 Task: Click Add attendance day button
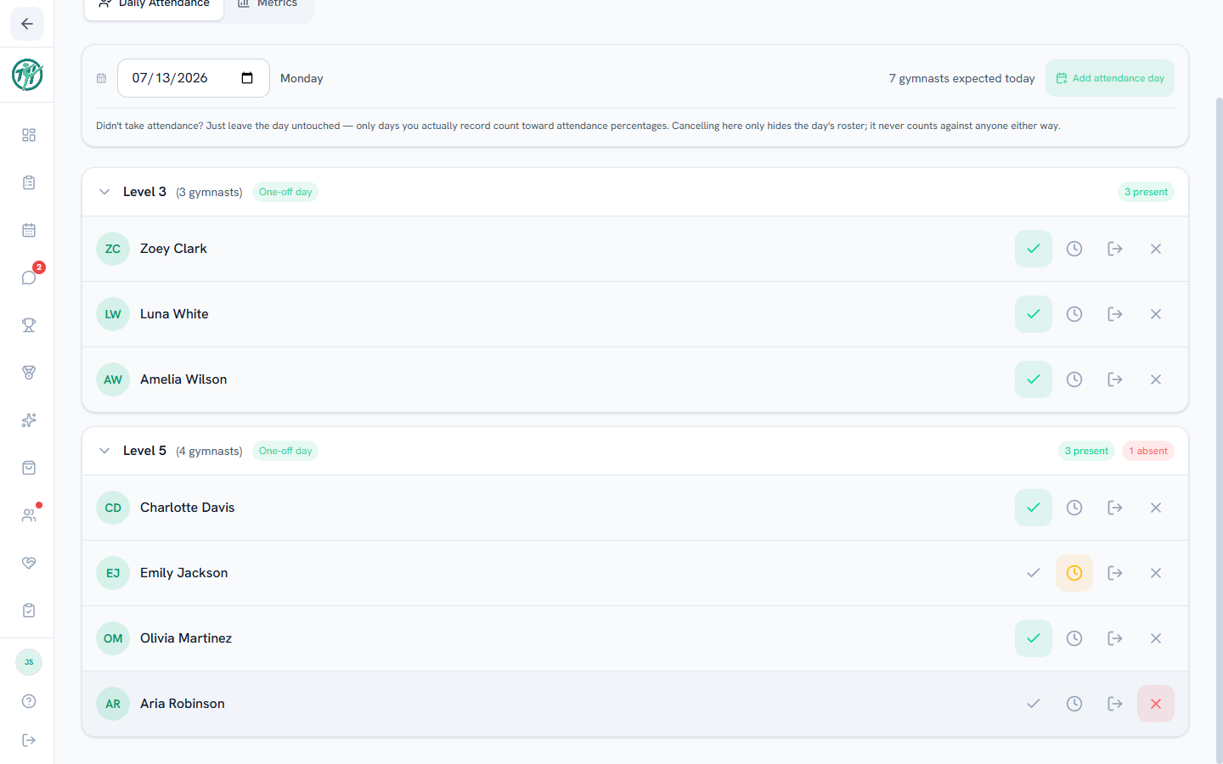(x=1110, y=78)
